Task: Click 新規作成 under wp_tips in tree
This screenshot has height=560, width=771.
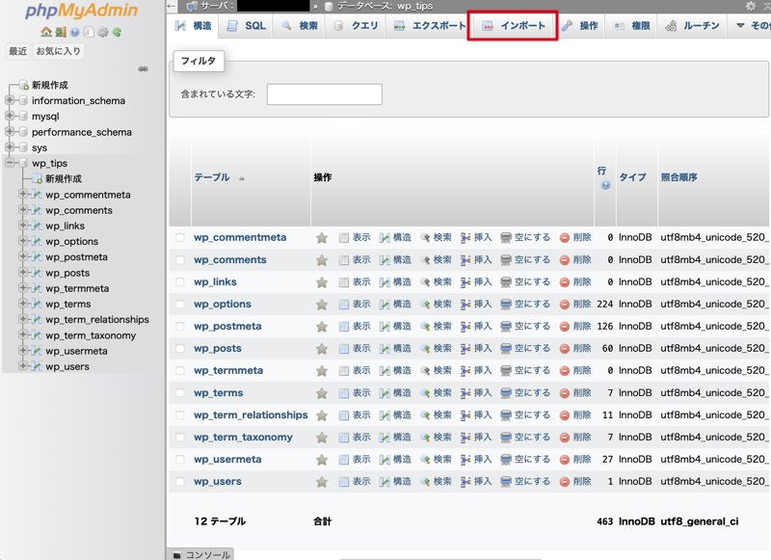Action: tap(64, 178)
